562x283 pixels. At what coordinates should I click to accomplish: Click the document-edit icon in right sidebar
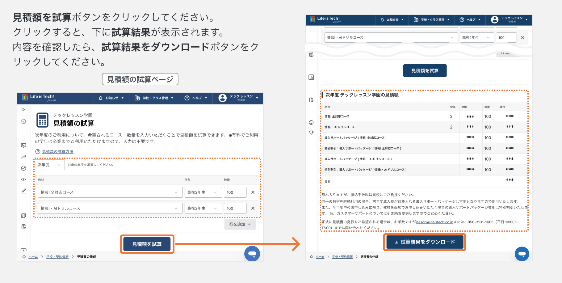coord(311,54)
